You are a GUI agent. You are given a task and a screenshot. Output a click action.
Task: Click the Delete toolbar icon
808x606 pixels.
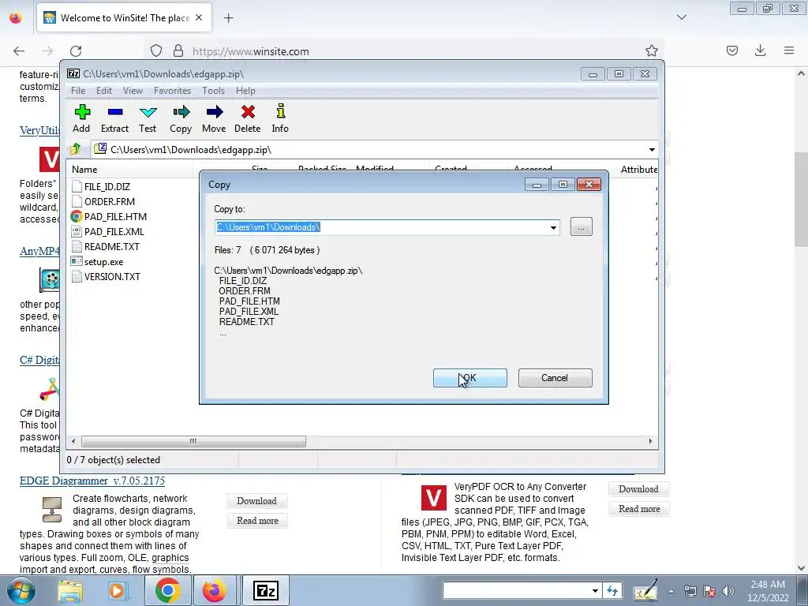[x=247, y=118]
